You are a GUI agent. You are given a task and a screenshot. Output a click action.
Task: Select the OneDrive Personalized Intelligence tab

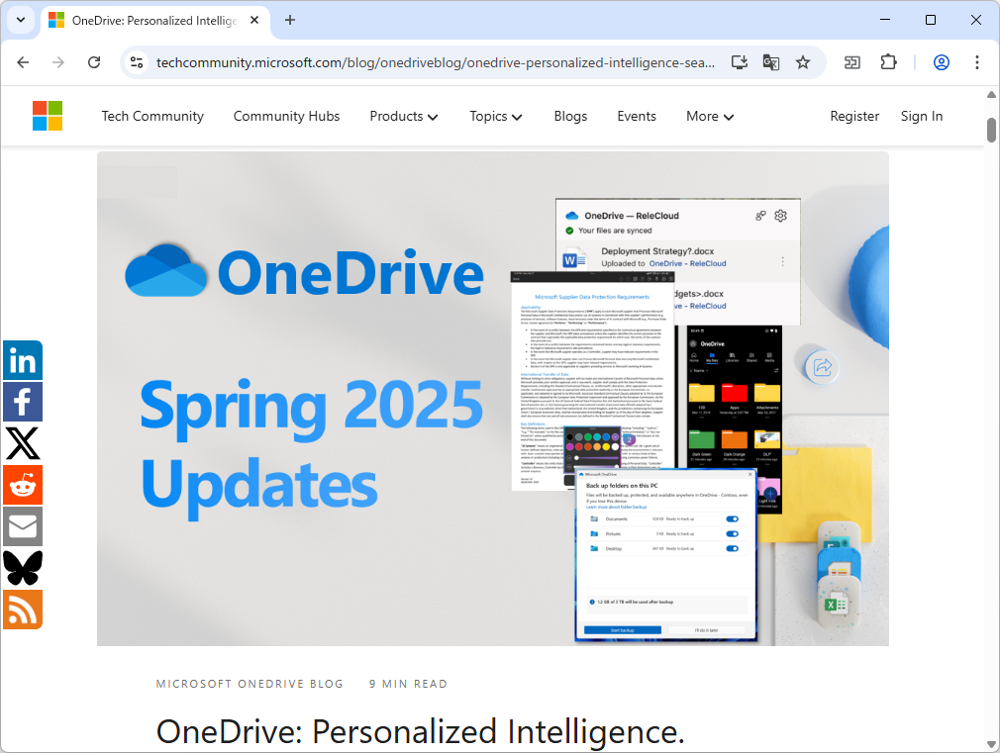(x=155, y=21)
